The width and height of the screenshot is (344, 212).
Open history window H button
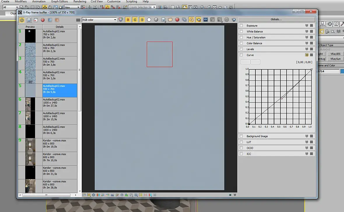coord(141,195)
